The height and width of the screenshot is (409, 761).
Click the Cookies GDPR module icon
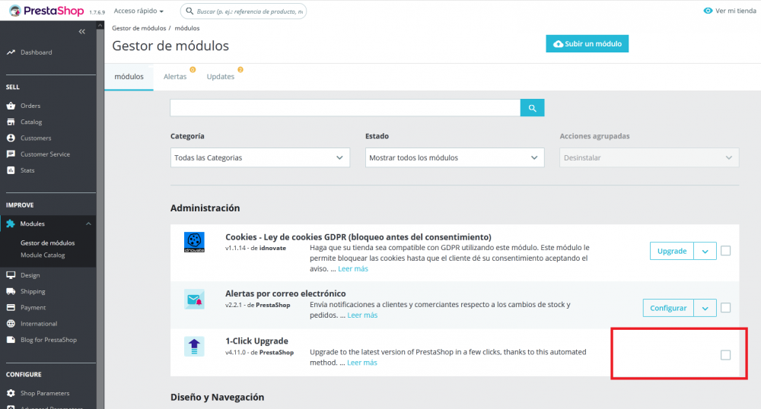(194, 243)
